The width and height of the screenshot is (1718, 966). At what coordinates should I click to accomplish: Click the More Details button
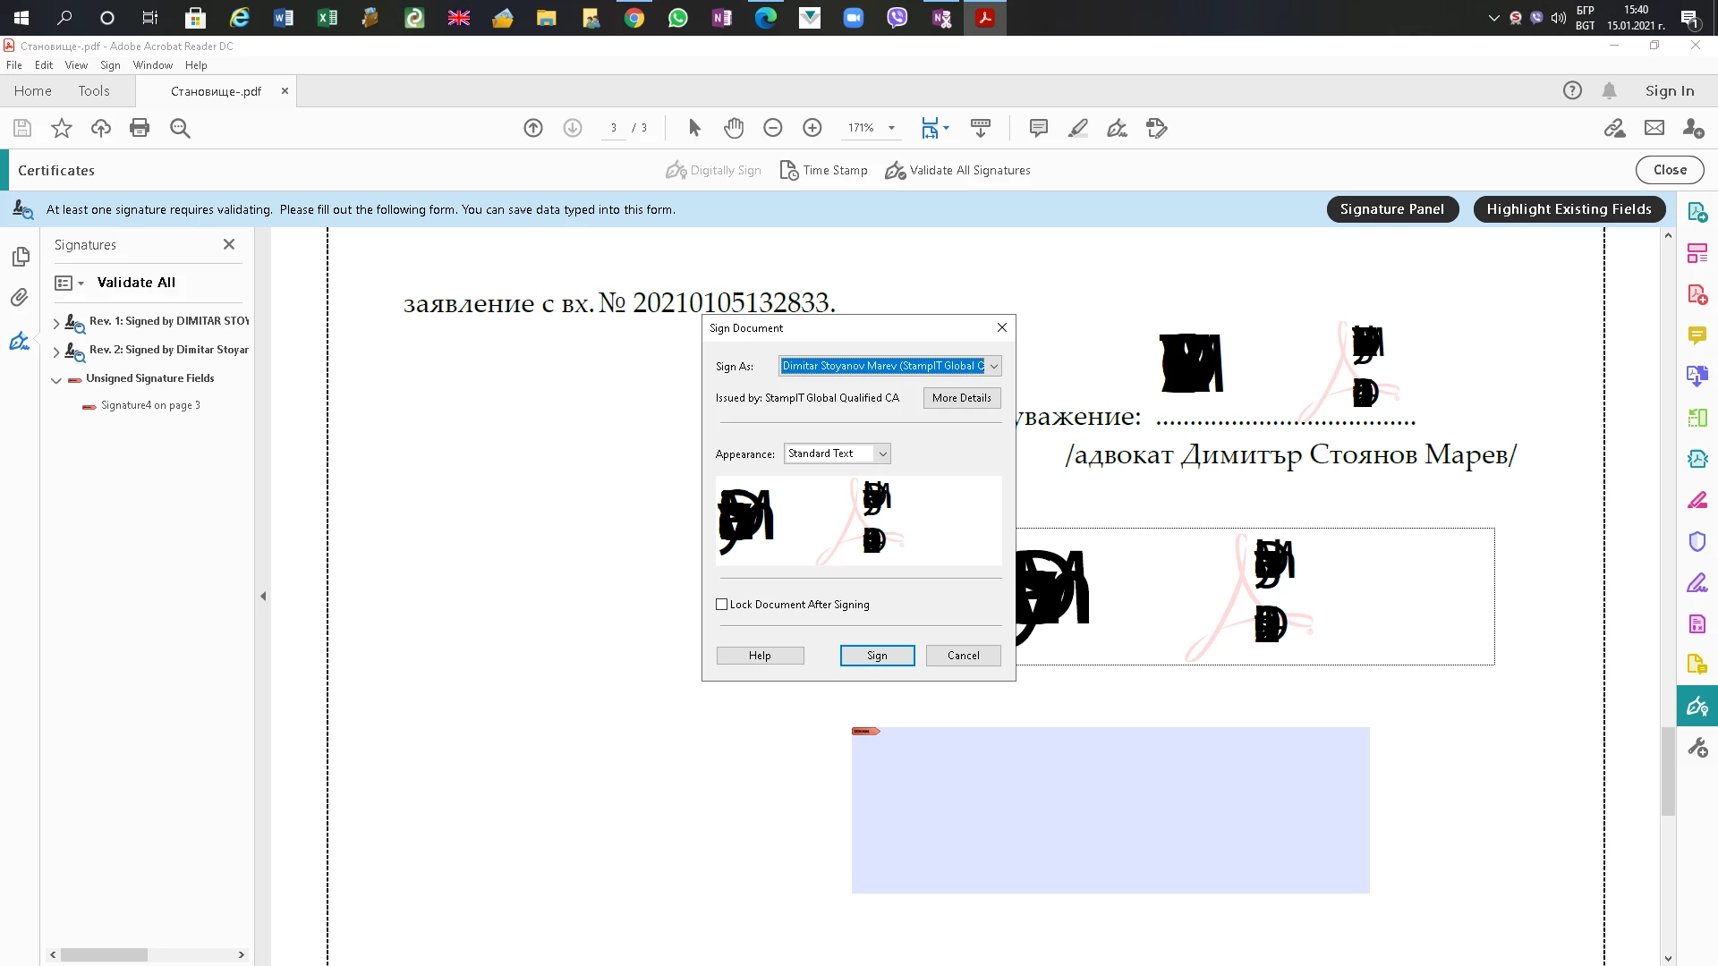[x=961, y=398]
